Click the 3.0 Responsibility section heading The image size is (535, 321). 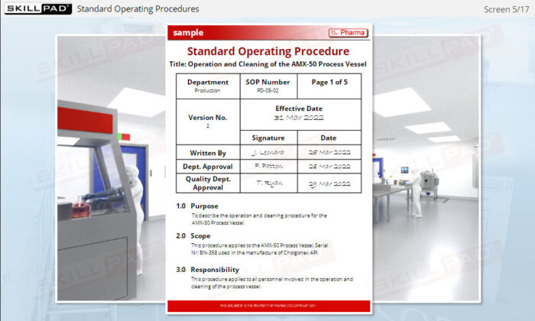coord(207,270)
